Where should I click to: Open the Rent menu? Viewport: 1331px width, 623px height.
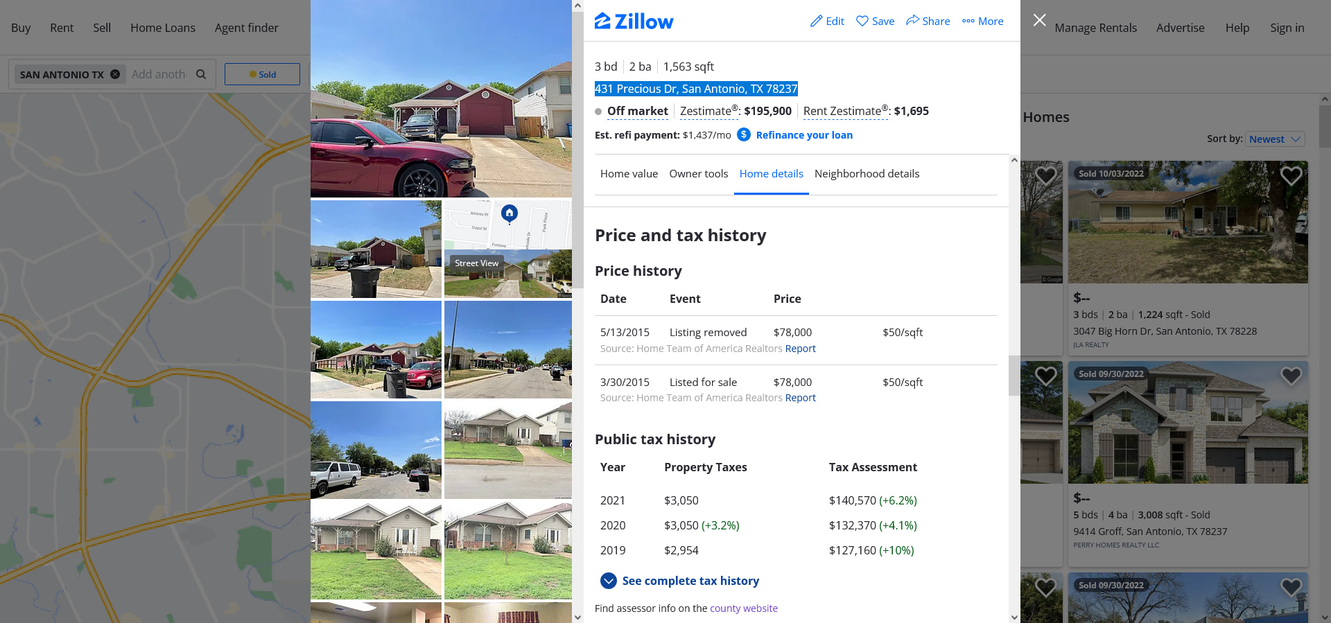point(62,28)
